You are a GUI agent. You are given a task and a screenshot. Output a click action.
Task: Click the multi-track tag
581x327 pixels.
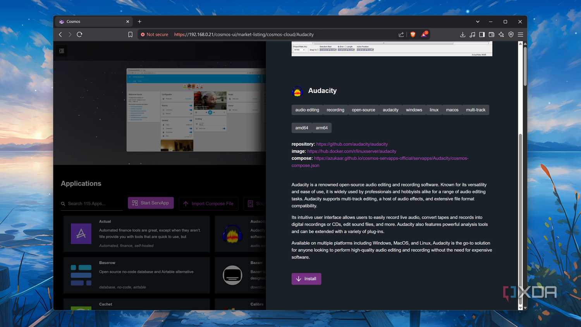476,110
